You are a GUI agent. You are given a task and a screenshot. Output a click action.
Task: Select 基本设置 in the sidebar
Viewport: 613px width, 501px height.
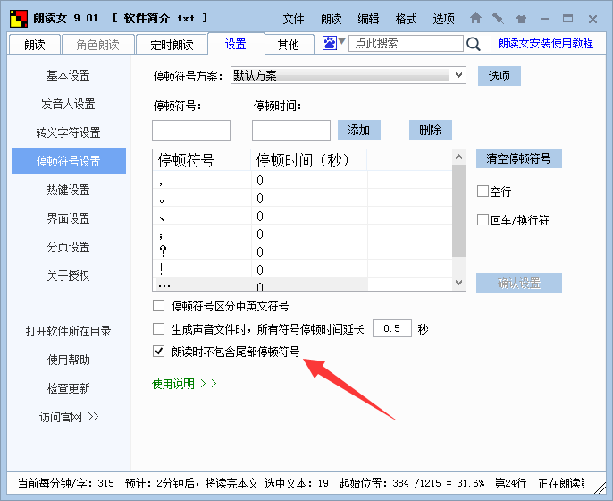69,75
